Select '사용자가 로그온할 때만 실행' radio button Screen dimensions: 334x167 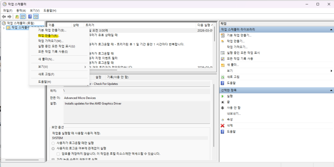point(53,143)
